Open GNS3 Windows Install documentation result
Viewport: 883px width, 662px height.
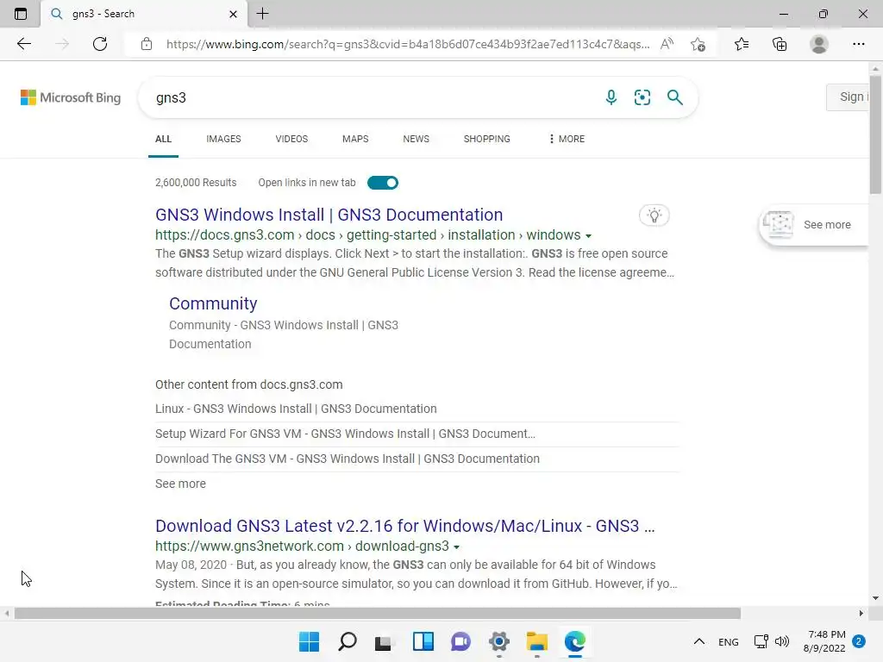click(x=329, y=215)
